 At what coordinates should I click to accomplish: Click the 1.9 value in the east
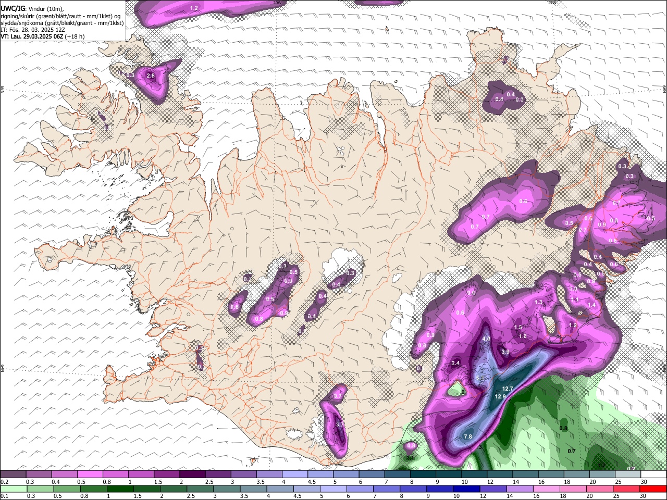[573, 325]
